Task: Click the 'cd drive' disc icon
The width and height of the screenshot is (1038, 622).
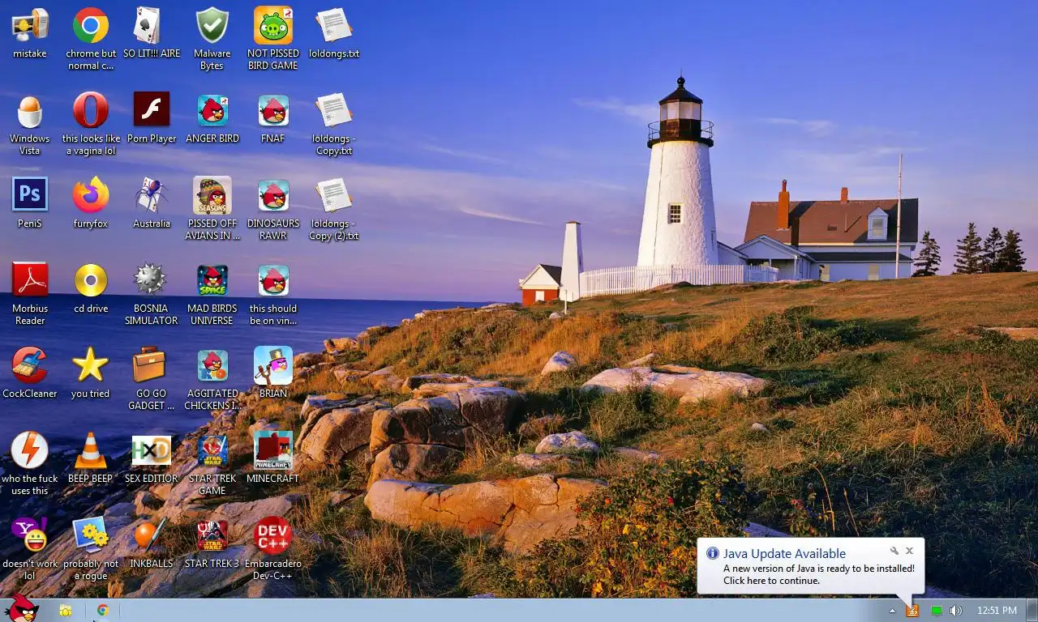Action: point(91,281)
